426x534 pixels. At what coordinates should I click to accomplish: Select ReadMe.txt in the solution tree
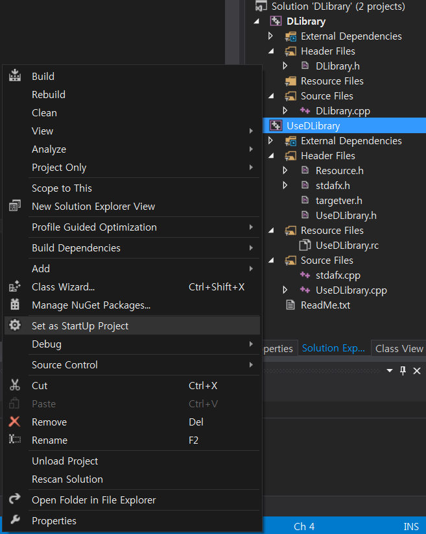point(325,305)
